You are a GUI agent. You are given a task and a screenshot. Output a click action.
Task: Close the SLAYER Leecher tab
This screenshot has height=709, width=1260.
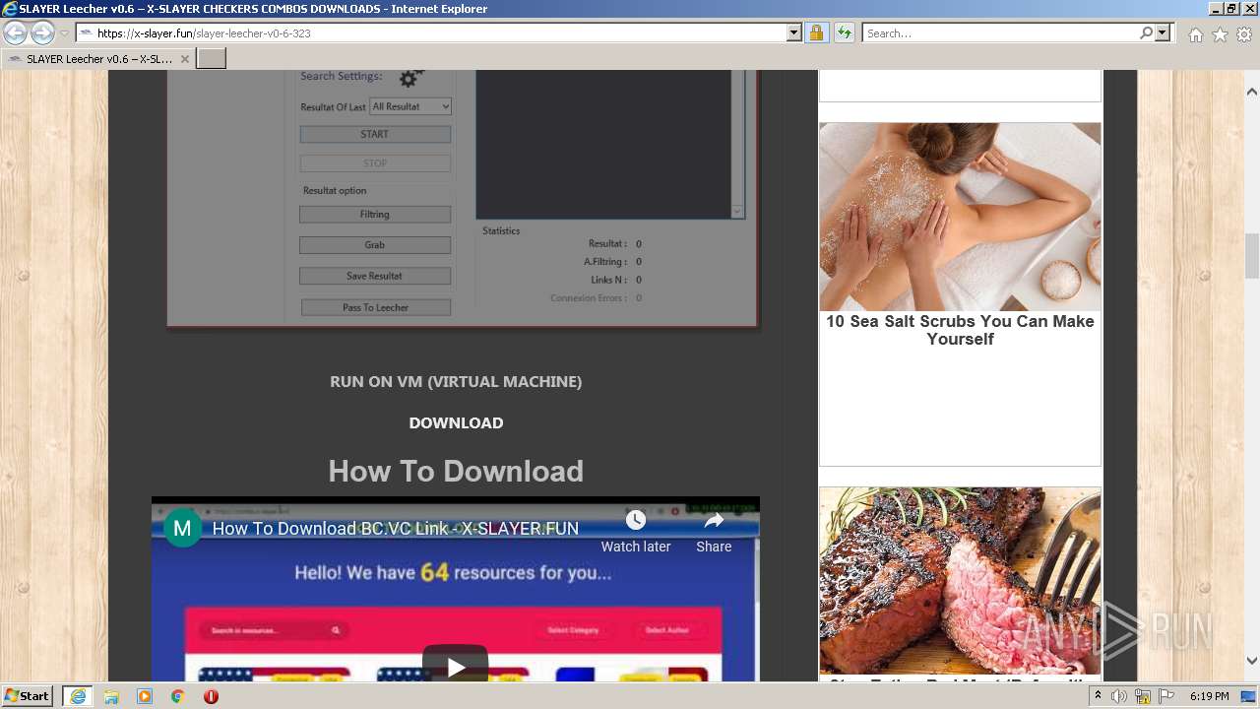pyautogui.click(x=184, y=59)
